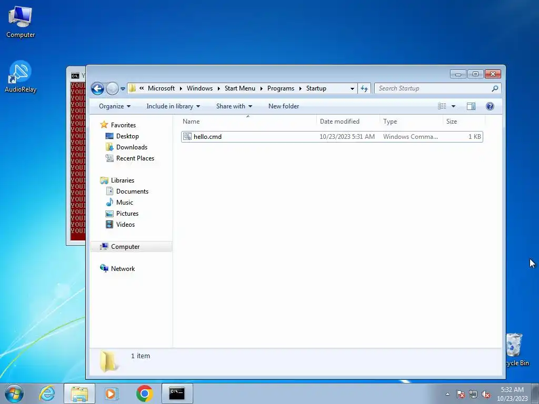
Task: Click Startup in the breadcrumb path
Action: pyautogui.click(x=316, y=88)
